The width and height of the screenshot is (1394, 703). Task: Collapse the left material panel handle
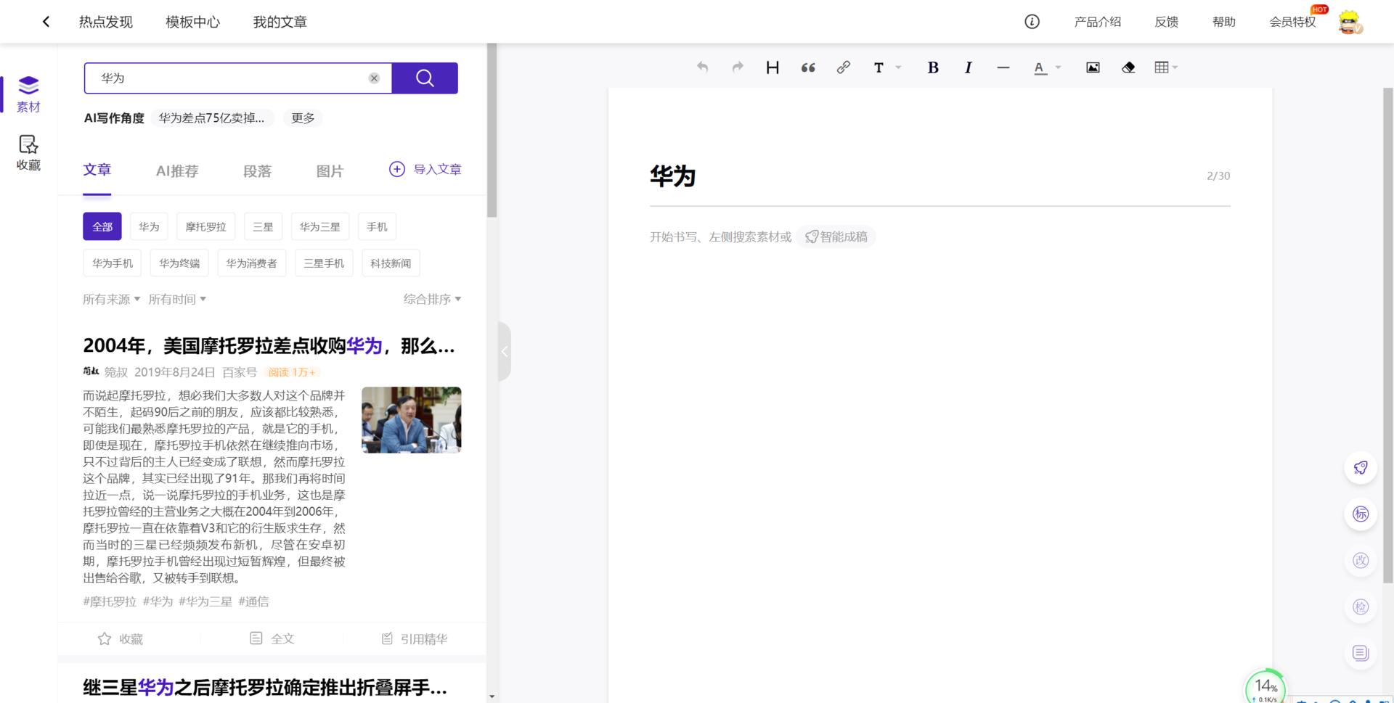pos(505,352)
